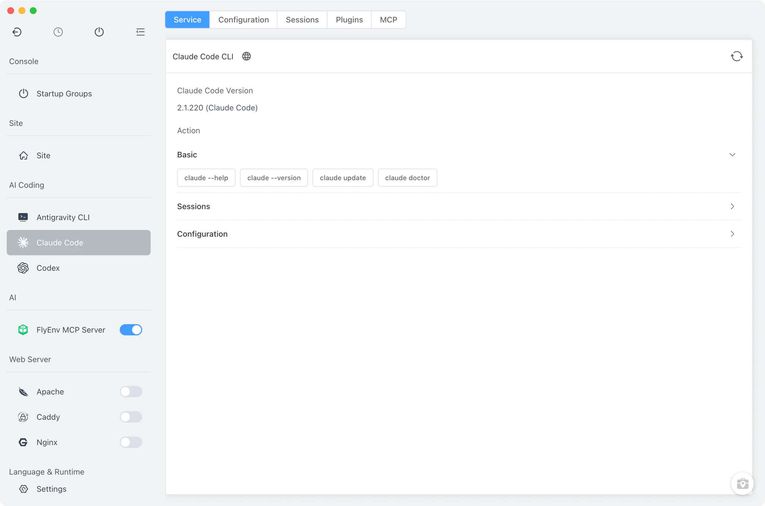Click the back/exit arrow icon in sidebar
Image resolution: width=765 pixels, height=506 pixels.
tap(17, 32)
